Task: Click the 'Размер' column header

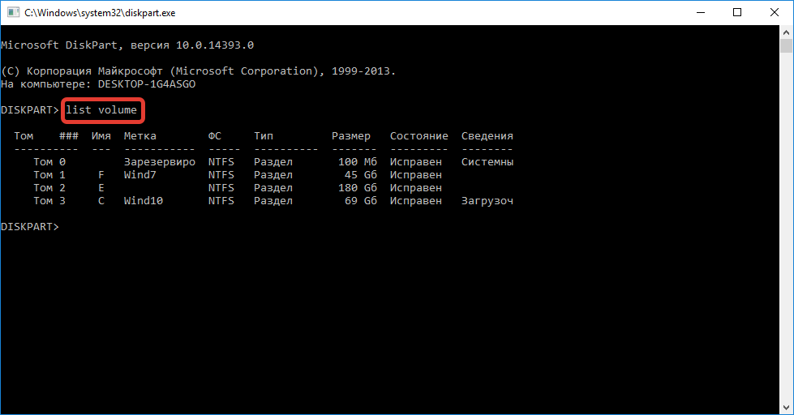Action: 351,136
